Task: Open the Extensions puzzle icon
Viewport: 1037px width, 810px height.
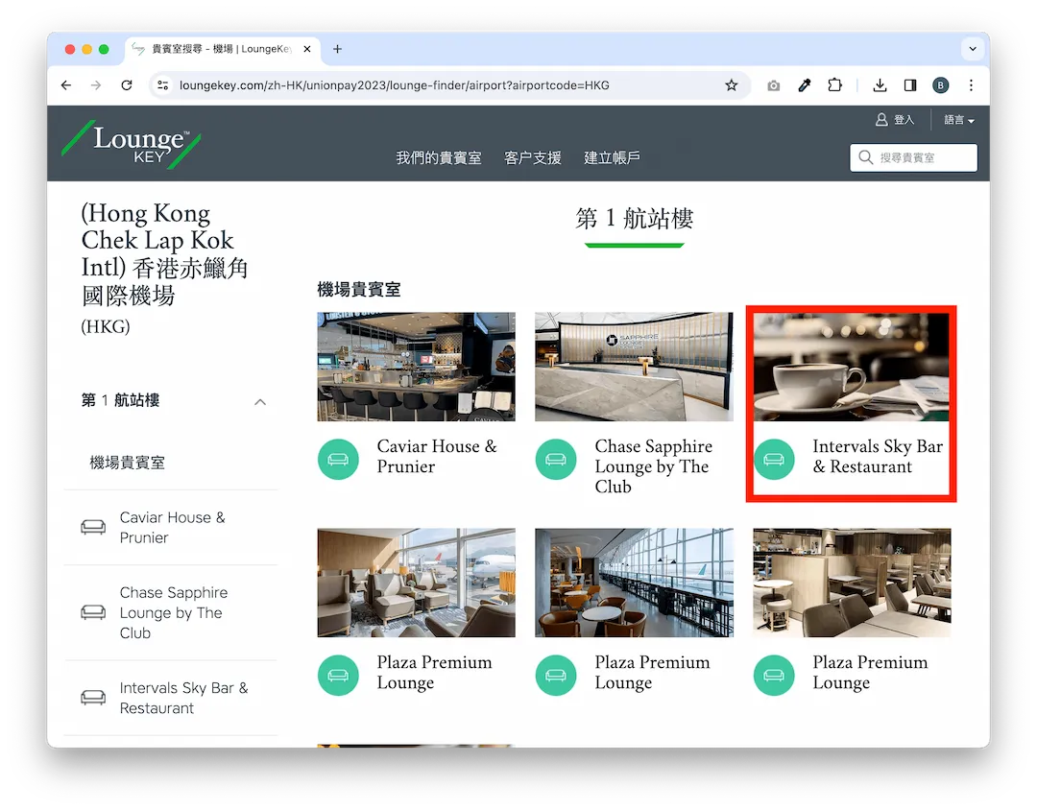Action: [835, 85]
